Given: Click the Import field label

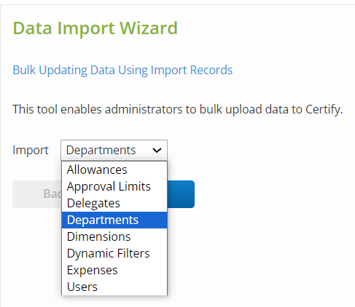Looking at the screenshot, I should pyautogui.click(x=31, y=150).
